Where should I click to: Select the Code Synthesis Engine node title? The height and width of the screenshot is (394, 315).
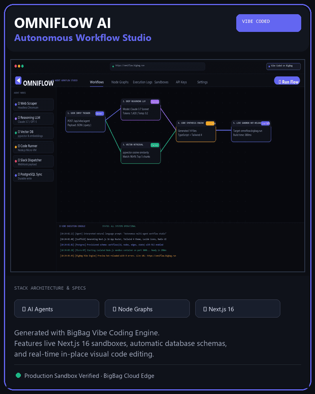(x=191, y=123)
